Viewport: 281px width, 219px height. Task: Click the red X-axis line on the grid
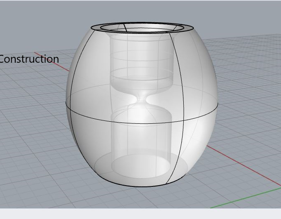244,166
